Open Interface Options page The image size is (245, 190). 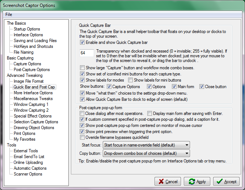28,35
